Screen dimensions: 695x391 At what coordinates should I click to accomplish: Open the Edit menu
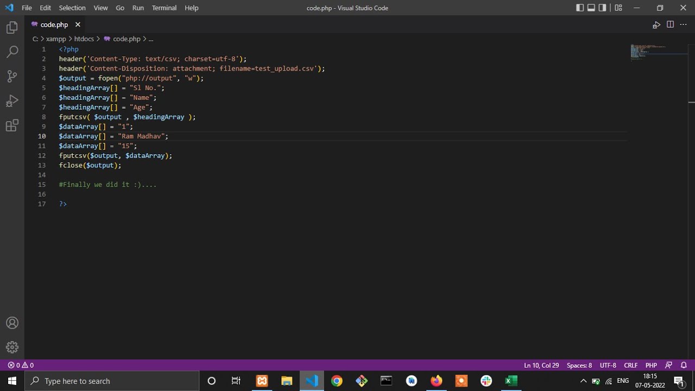click(x=45, y=8)
